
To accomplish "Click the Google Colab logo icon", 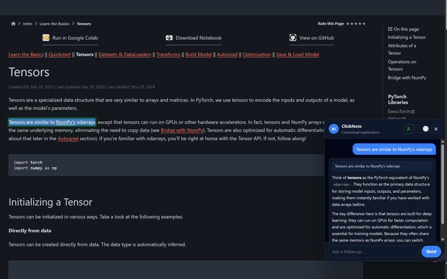I will tap(46, 38).
